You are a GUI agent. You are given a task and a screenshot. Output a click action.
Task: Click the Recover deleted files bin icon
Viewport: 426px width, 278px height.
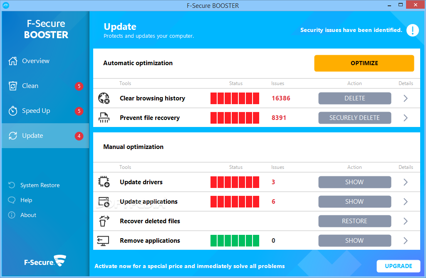[x=104, y=221]
